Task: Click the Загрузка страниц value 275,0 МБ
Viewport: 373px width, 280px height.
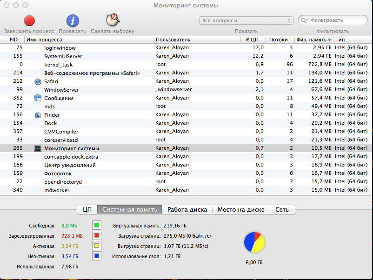Action: click(173, 236)
